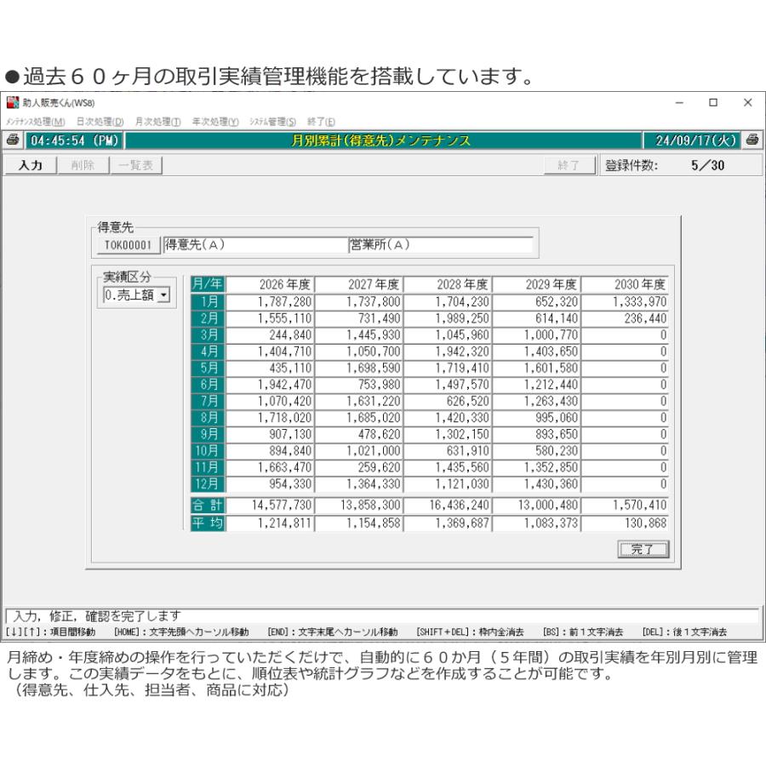Screen dimensions: 766x766
Task: Select the 4月 2028 cell 1,942,320
Action: pyautogui.click(x=448, y=352)
